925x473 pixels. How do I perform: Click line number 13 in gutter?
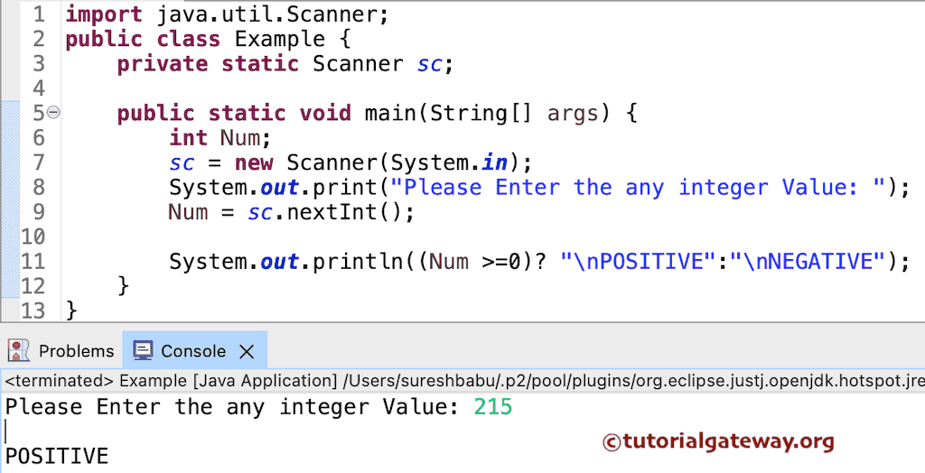[33, 311]
